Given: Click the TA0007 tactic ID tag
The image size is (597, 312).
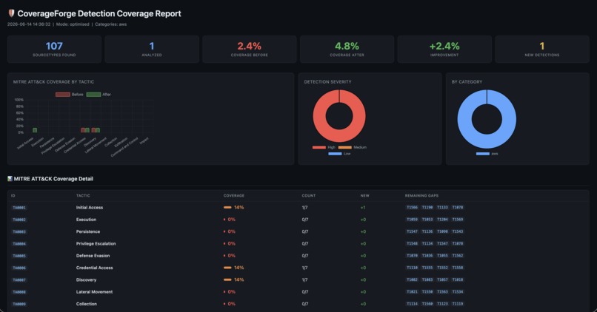Looking at the screenshot, I should [x=19, y=280].
